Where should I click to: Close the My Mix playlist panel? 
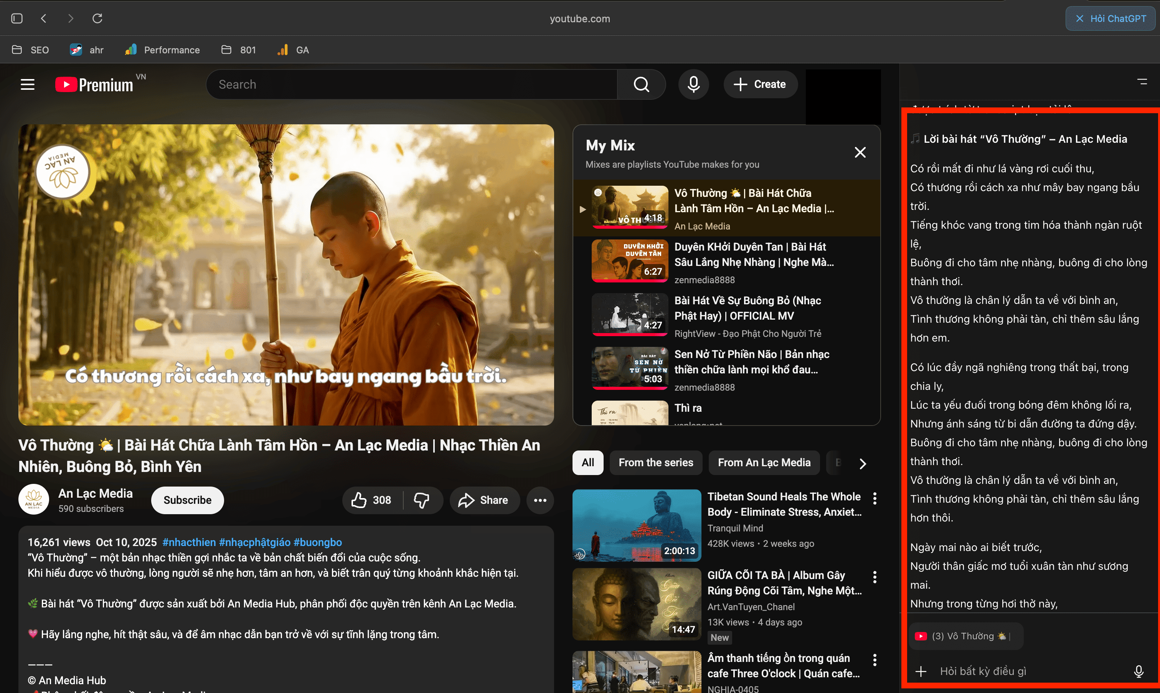tap(860, 152)
